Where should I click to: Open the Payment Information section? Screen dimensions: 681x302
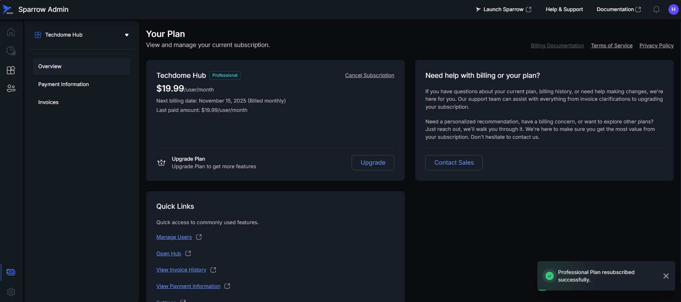[64, 84]
